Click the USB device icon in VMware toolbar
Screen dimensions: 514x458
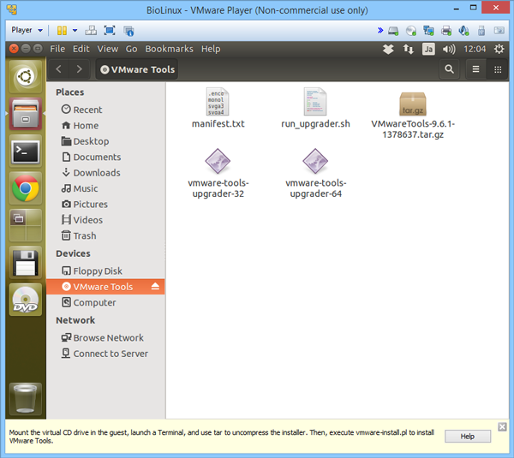[x=481, y=31]
